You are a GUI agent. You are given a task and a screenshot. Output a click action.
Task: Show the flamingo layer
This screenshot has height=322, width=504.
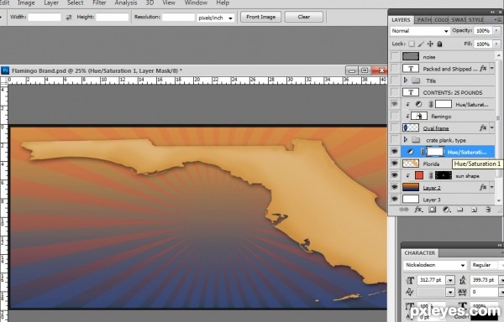(395, 116)
